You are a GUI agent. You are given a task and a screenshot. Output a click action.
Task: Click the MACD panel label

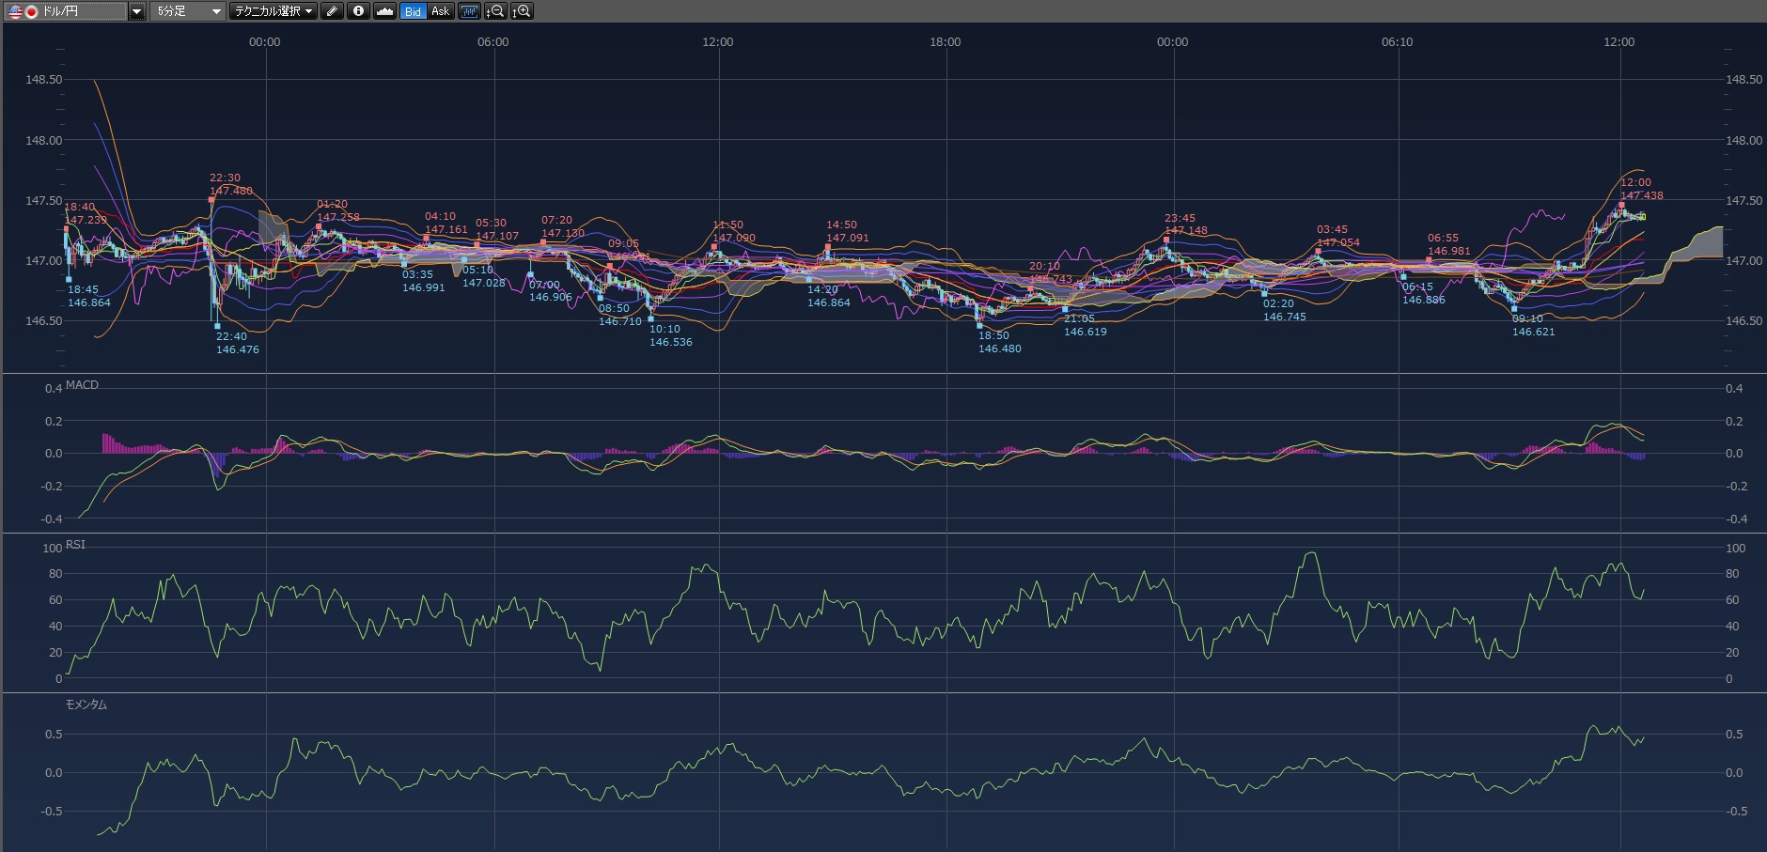point(82,385)
